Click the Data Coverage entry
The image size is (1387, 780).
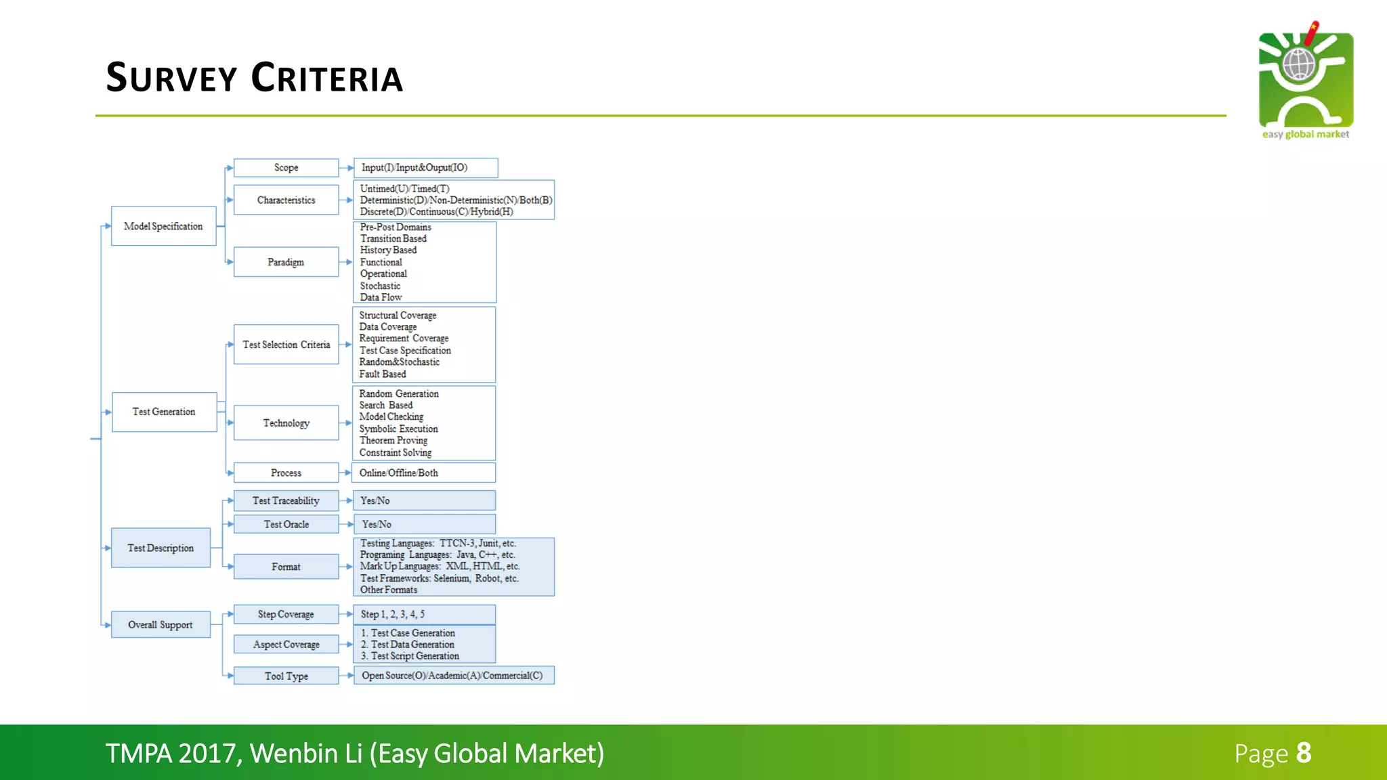click(x=388, y=327)
